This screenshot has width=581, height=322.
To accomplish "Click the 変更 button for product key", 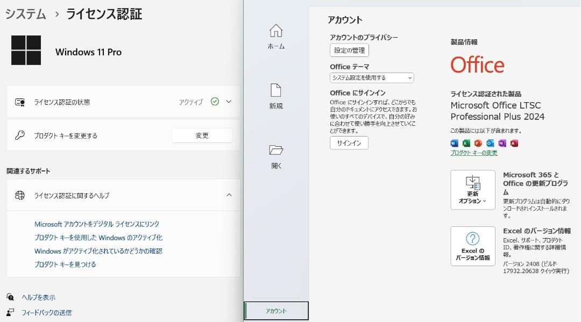I will (x=202, y=135).
